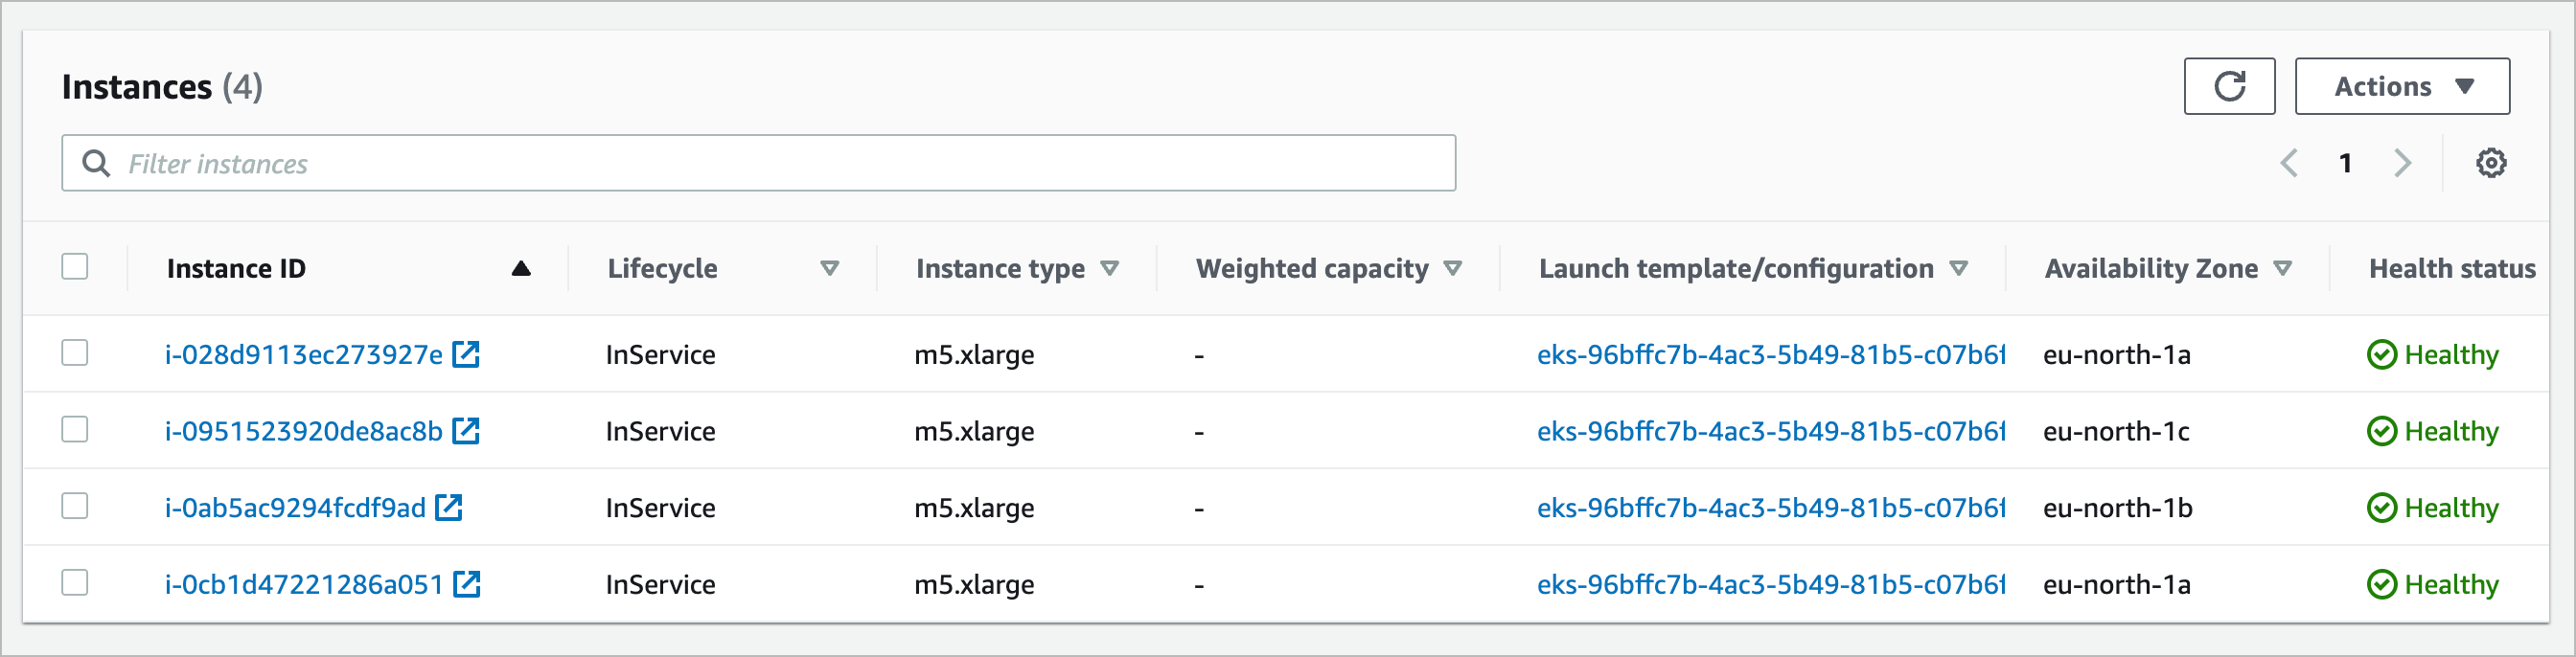Viewport: 2576px width, 657px height.
Task: Click the Instance ID column header label
Action: pos(236,268)
